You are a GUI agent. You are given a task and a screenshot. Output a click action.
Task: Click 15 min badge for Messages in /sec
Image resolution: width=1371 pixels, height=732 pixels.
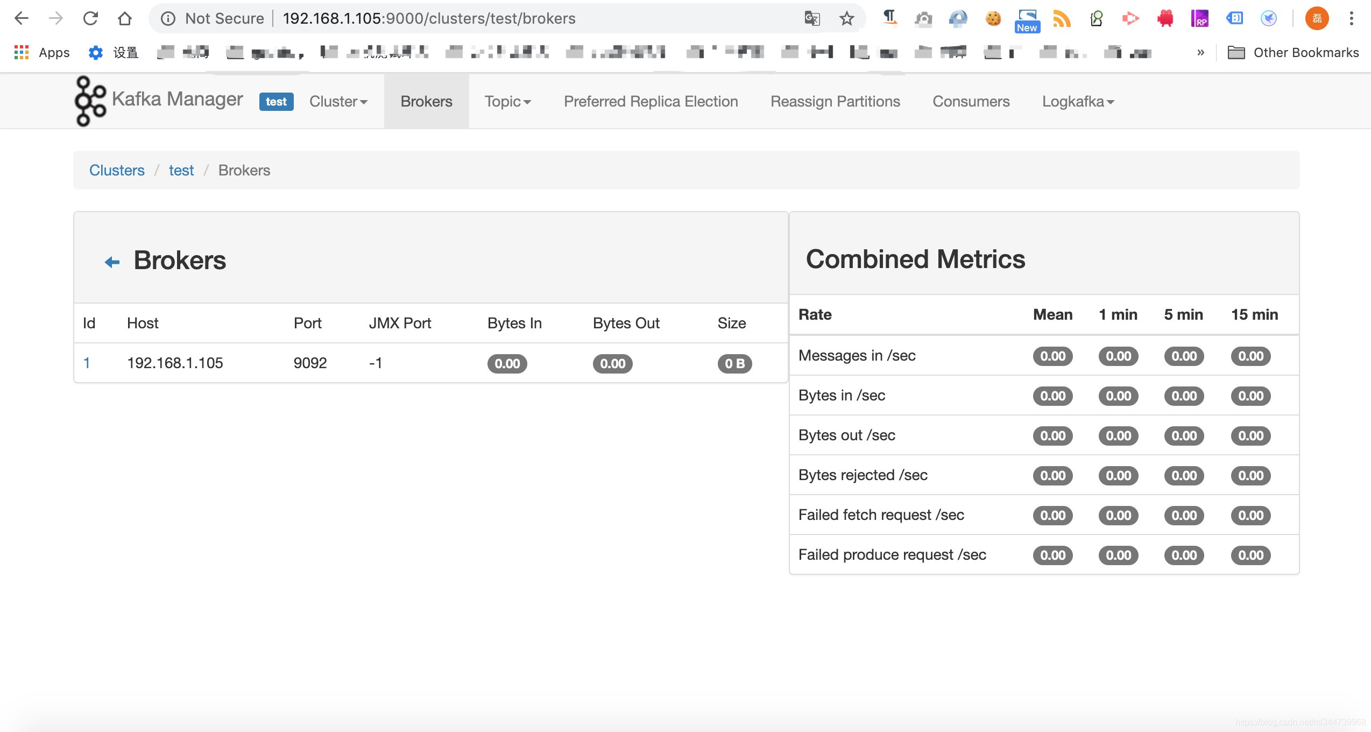coord(1250,356)
